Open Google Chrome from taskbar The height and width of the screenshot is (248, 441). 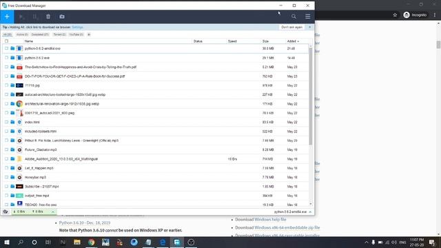click(x=92, y=242)
